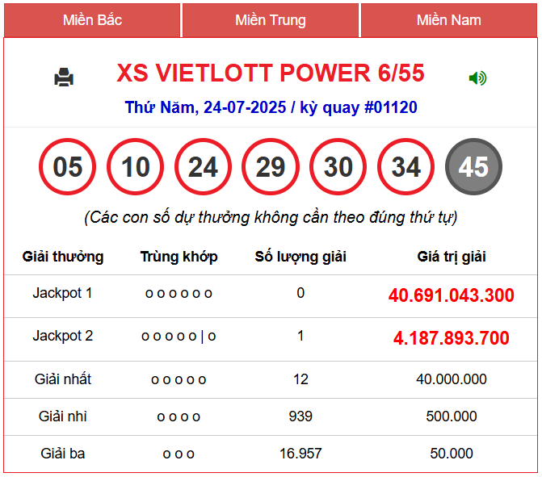Click the Jackpot 2 row label
Viewport: 542px width, 477px height.
(x=62, y=336)
